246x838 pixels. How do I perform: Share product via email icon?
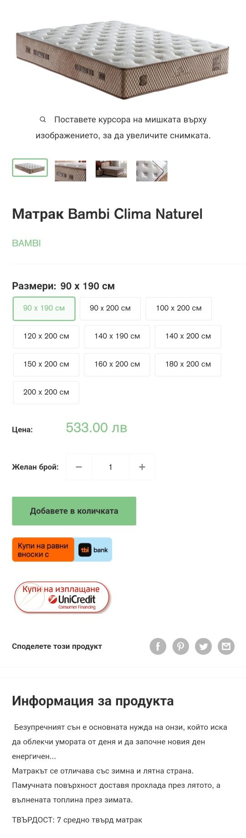(x=226, y=646)
